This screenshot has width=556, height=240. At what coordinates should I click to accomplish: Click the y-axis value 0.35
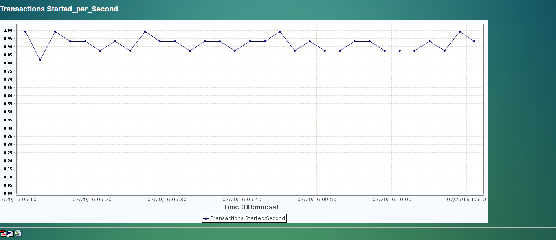(x=8, y=137)
